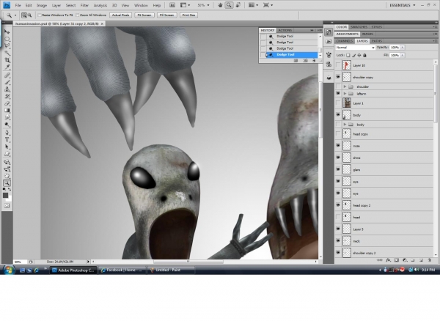Select the Hand tool in the toolbox

pyautogui.click(x=7, y=176)
